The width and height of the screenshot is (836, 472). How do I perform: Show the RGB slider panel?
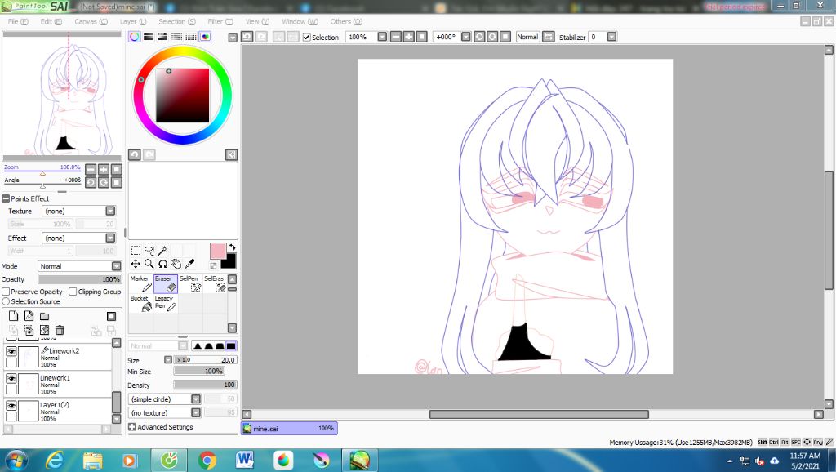pyautogui.click(x=149, y=37)
